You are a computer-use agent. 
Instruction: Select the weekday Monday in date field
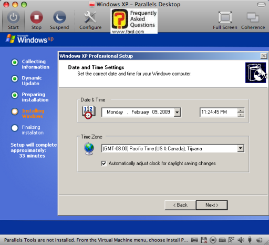click(115, 112)
